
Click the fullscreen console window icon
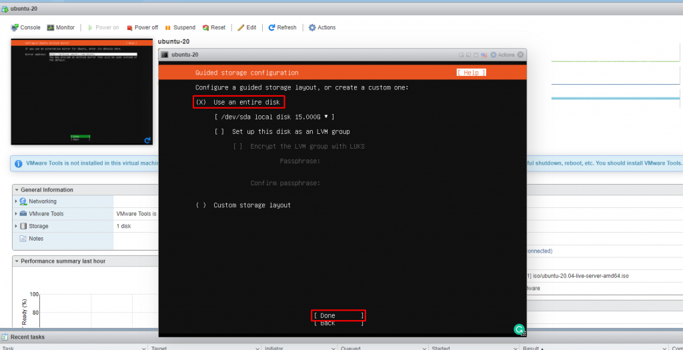(476, 55)
